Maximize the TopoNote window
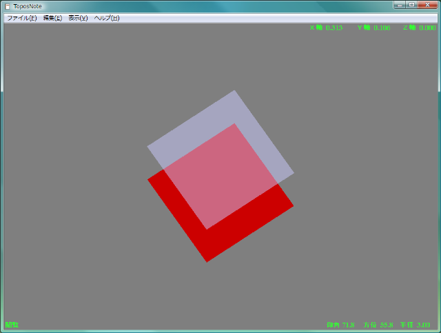Viewport: 441px width, 333px height. coord(411,5)
